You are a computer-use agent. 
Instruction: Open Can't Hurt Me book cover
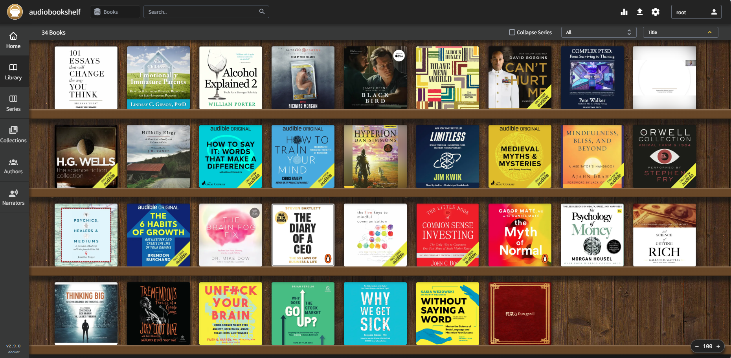(520, 78)
